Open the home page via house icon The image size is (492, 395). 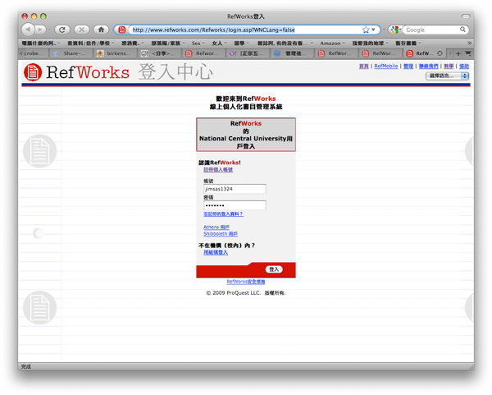coord(101,30)
